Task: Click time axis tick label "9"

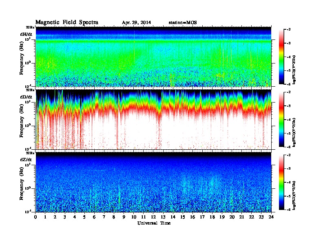Action: [x=124, y=217]
